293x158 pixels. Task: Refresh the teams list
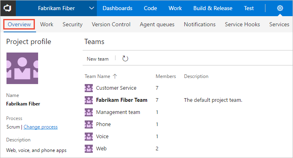tap(125, 59)
